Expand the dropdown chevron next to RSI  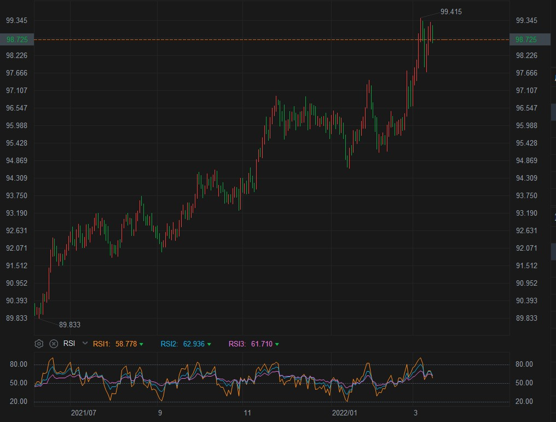[x=85, y=343]
